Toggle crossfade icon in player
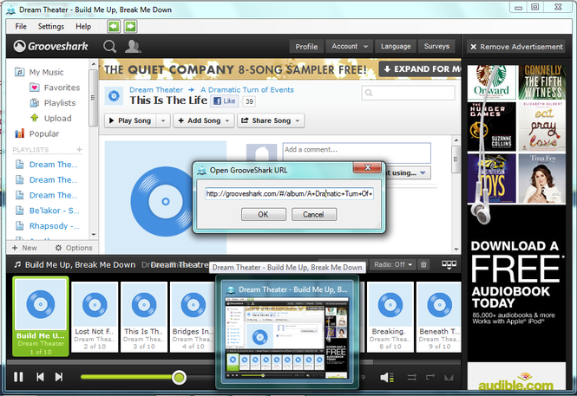This screenshot has width=577, height=396. 449,378
